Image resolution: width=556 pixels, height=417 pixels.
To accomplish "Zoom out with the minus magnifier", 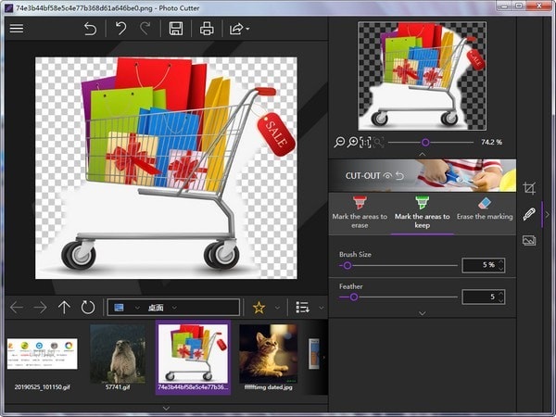I will (340, 142).
